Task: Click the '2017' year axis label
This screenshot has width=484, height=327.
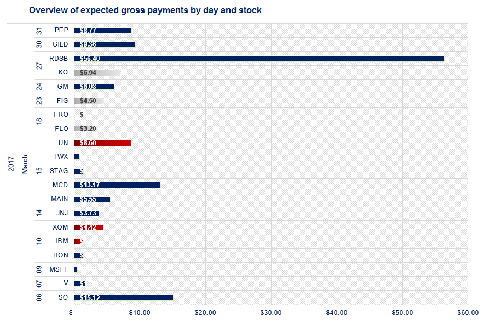Action: pyautogui.click(x=11, y=164)
